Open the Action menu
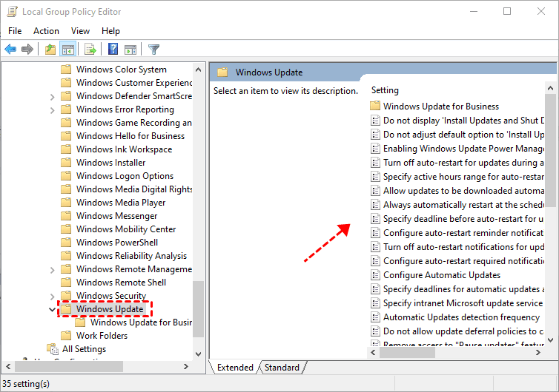 [x=47, y=31]
